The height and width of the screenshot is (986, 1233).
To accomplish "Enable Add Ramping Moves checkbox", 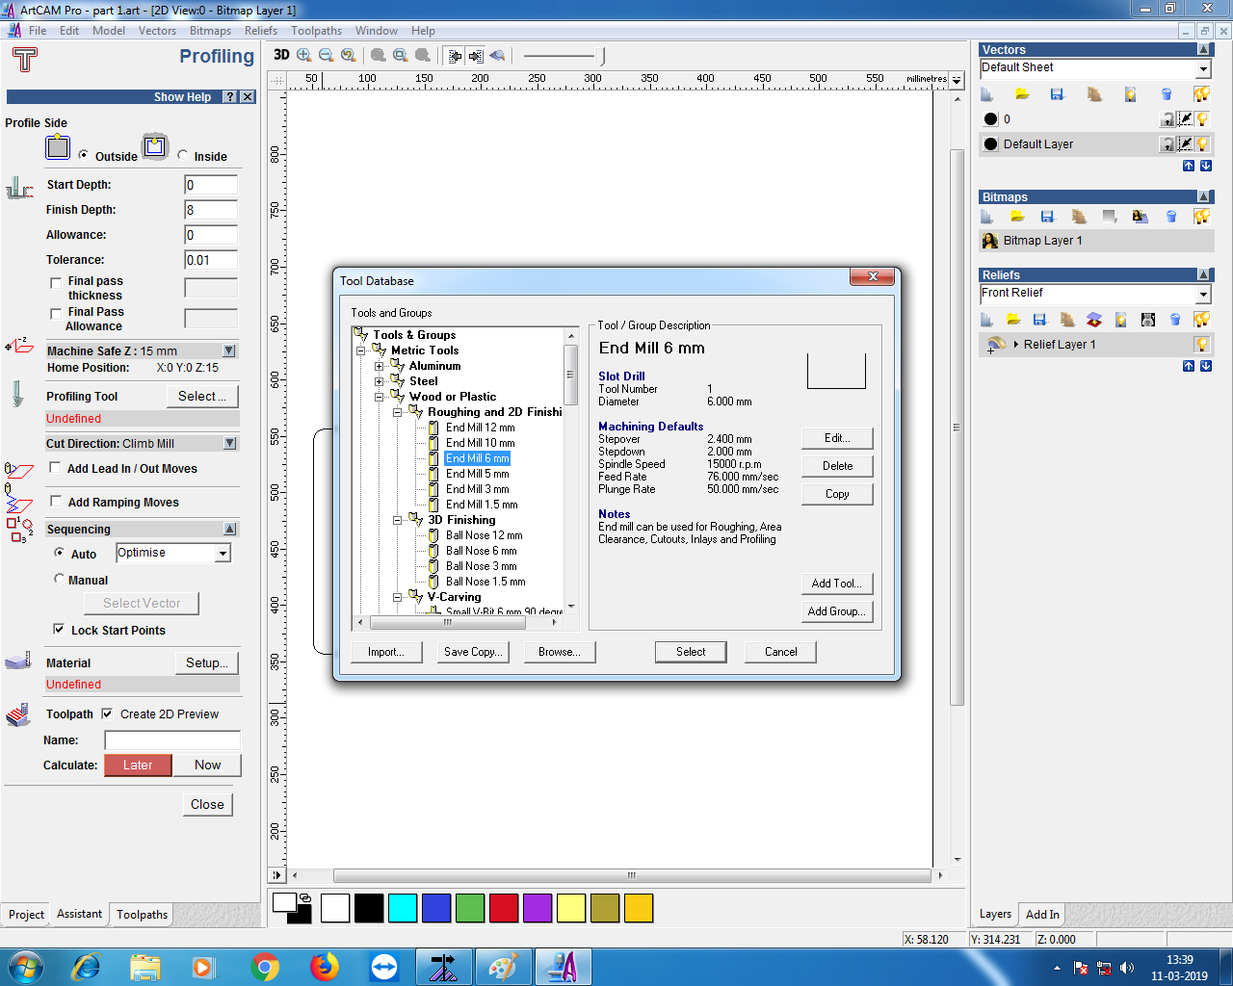I will pos(56,502).
